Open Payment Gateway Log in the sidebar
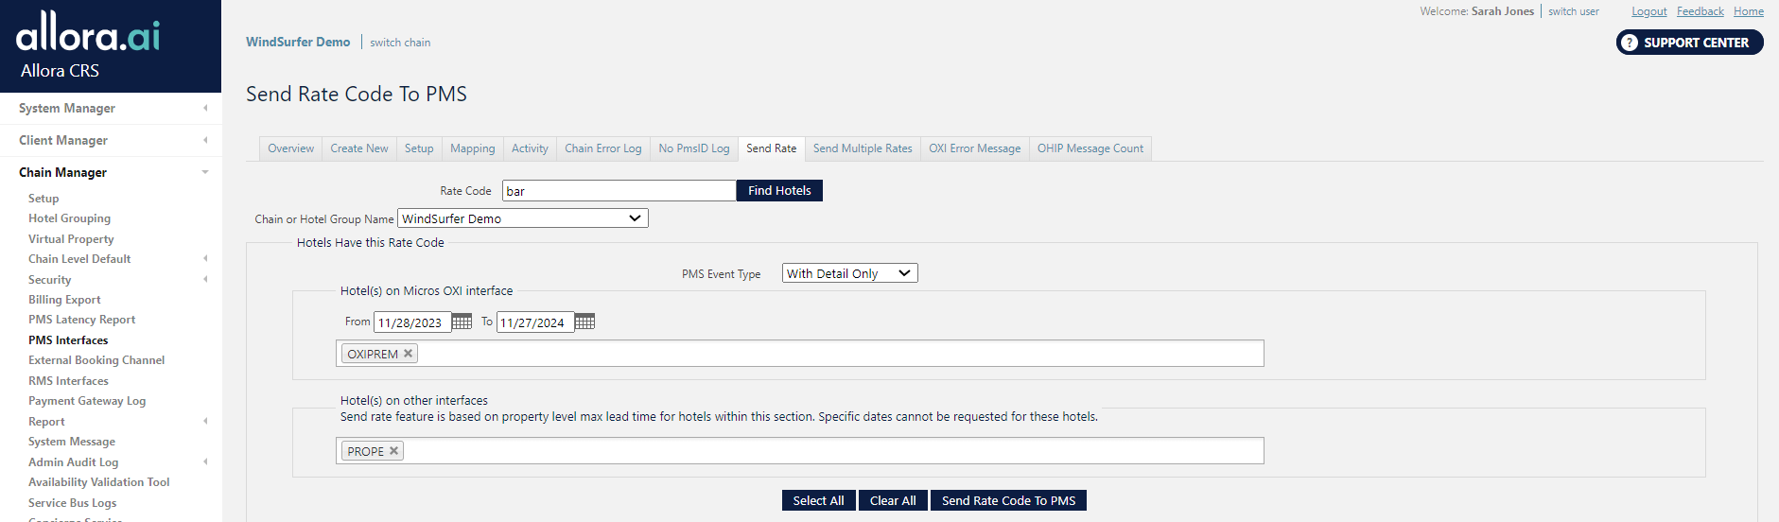The width and height of the screenshot is (1779, 522). 87,401
